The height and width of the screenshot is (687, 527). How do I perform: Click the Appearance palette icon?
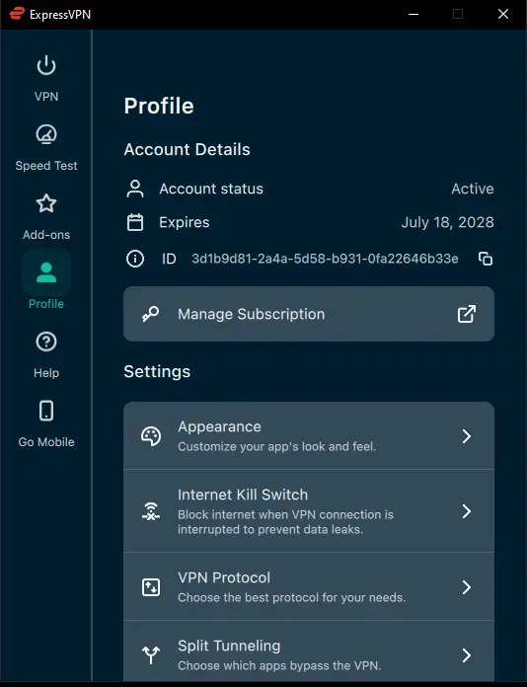(x=151, y=436)
